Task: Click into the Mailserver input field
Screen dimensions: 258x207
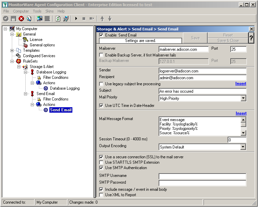Action: [x=184, y=49]
